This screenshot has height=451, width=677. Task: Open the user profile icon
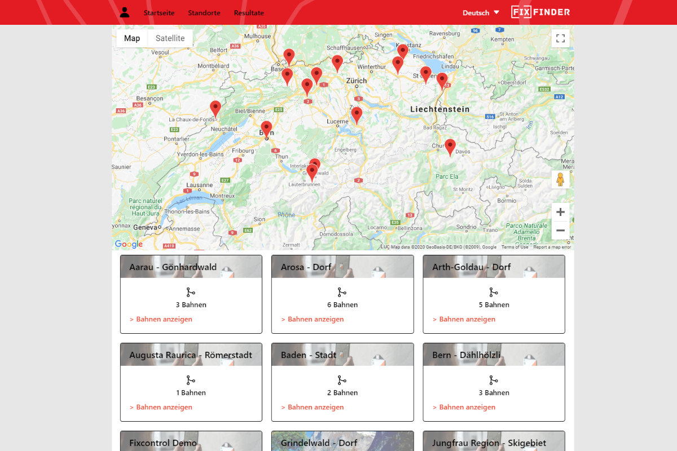[x=125, y=12]
